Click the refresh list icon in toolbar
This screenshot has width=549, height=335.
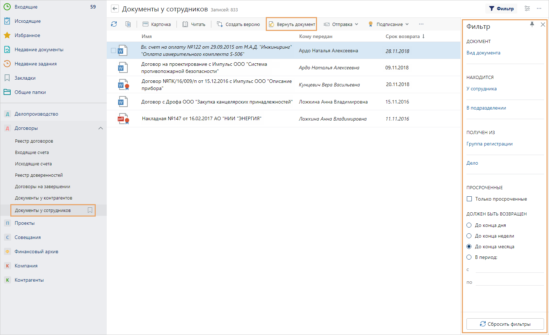114,24
